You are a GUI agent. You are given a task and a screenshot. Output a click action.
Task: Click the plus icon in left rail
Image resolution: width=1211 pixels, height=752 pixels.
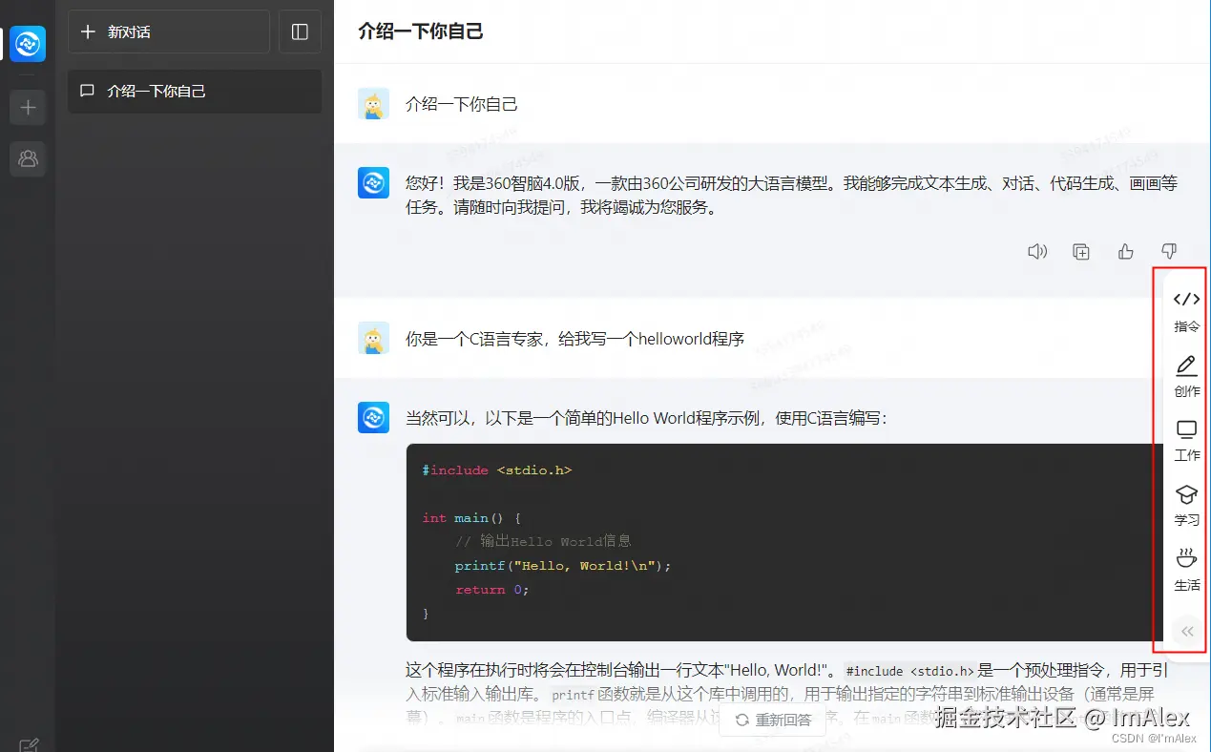[x=28, y=107]
